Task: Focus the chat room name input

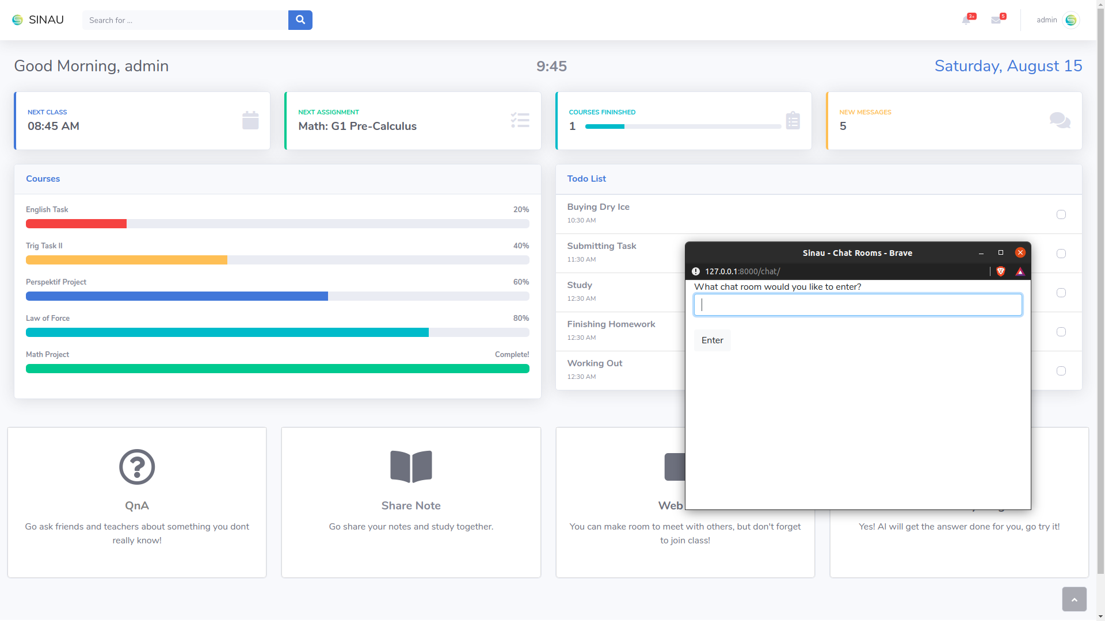Action: click(858, 305)
